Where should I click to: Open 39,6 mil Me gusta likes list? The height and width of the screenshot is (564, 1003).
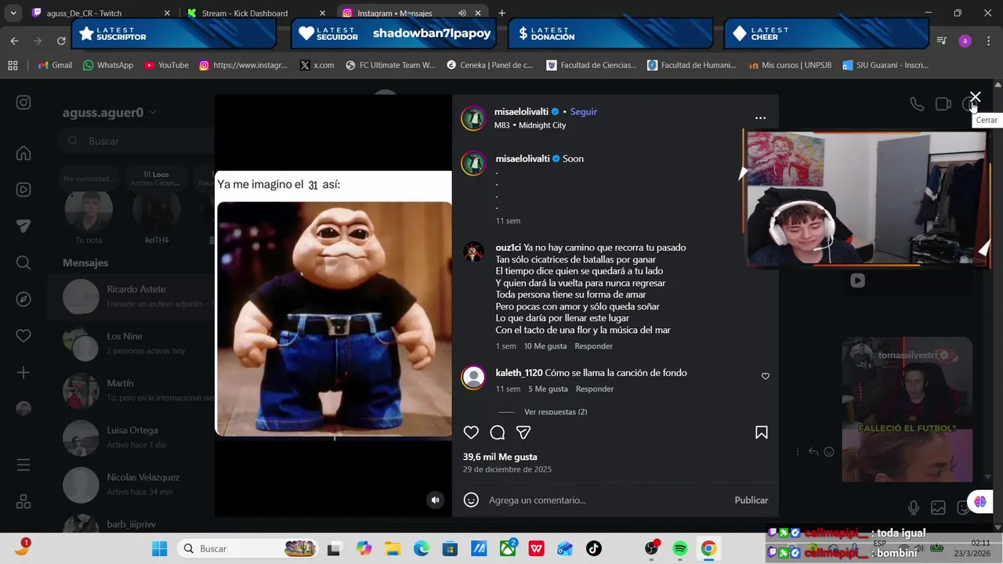(x=500, y=457)
